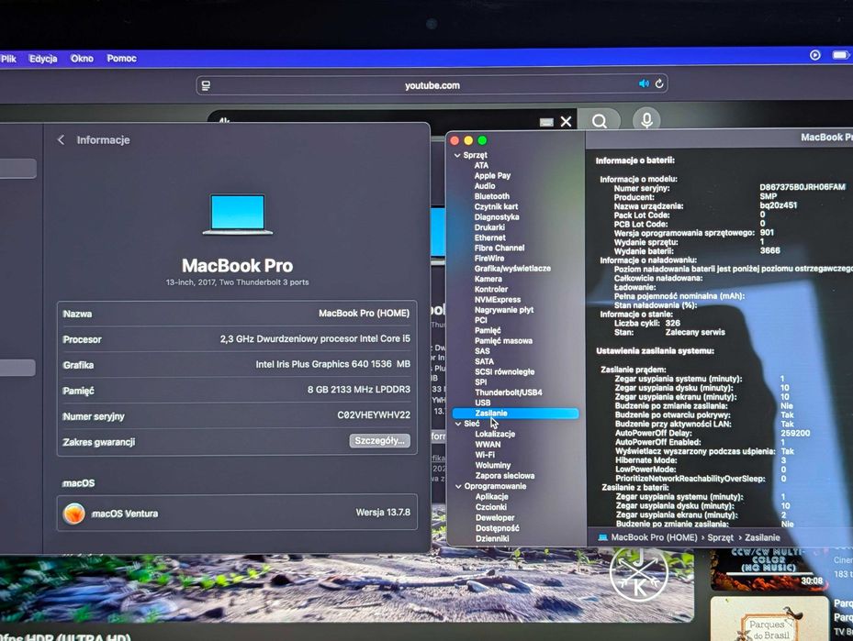853x641 pixels.
Task: Select Thunderbolt/USB4 in sidebar
Action: 509,392
